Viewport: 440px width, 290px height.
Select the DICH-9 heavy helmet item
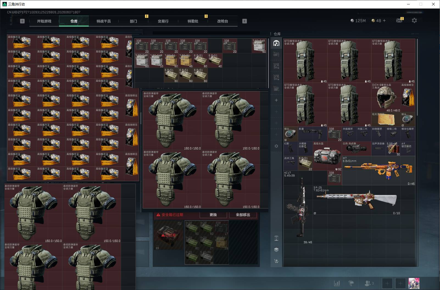386,97
